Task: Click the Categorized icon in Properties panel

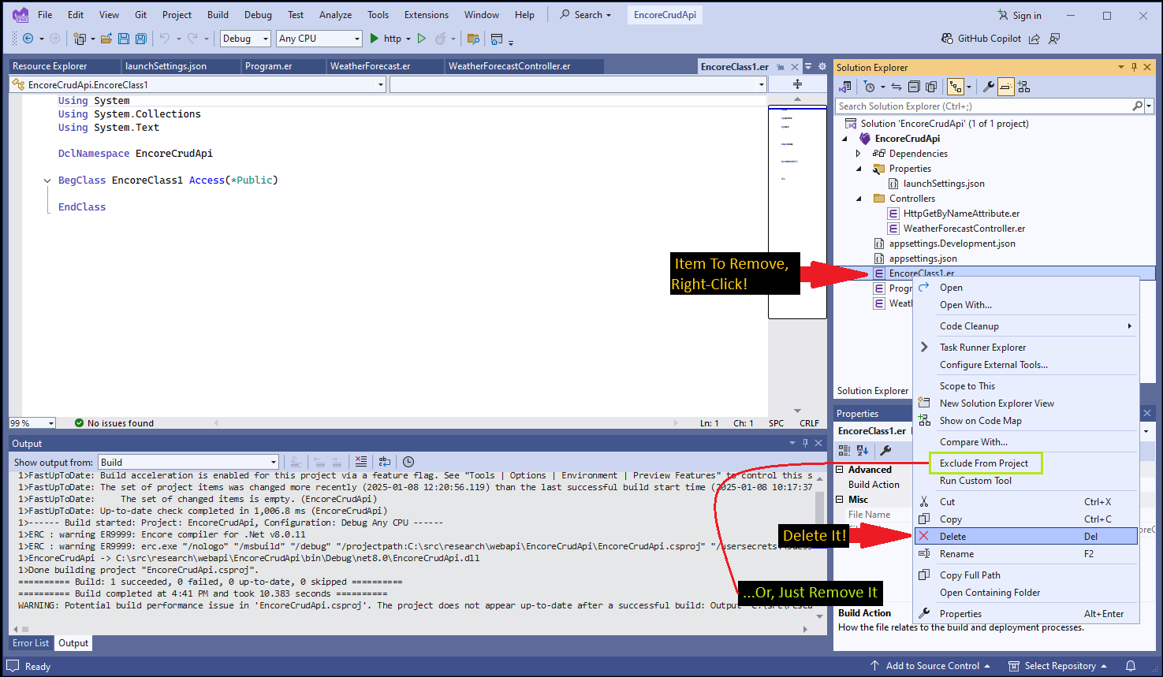Action: click(x=844, y=451)
